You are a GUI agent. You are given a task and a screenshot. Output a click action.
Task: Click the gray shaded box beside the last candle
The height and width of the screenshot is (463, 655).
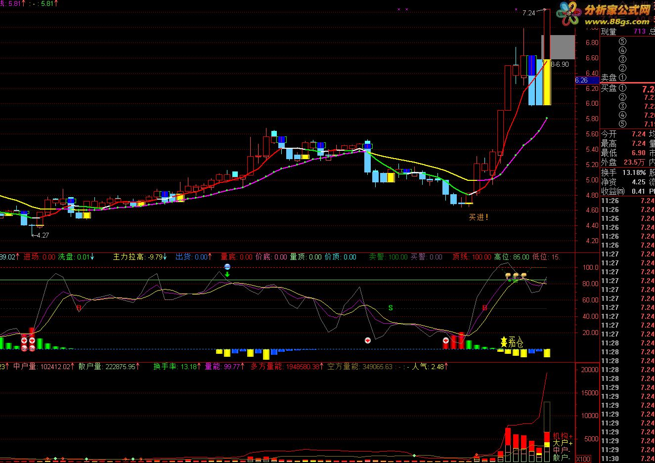(563, 47)
